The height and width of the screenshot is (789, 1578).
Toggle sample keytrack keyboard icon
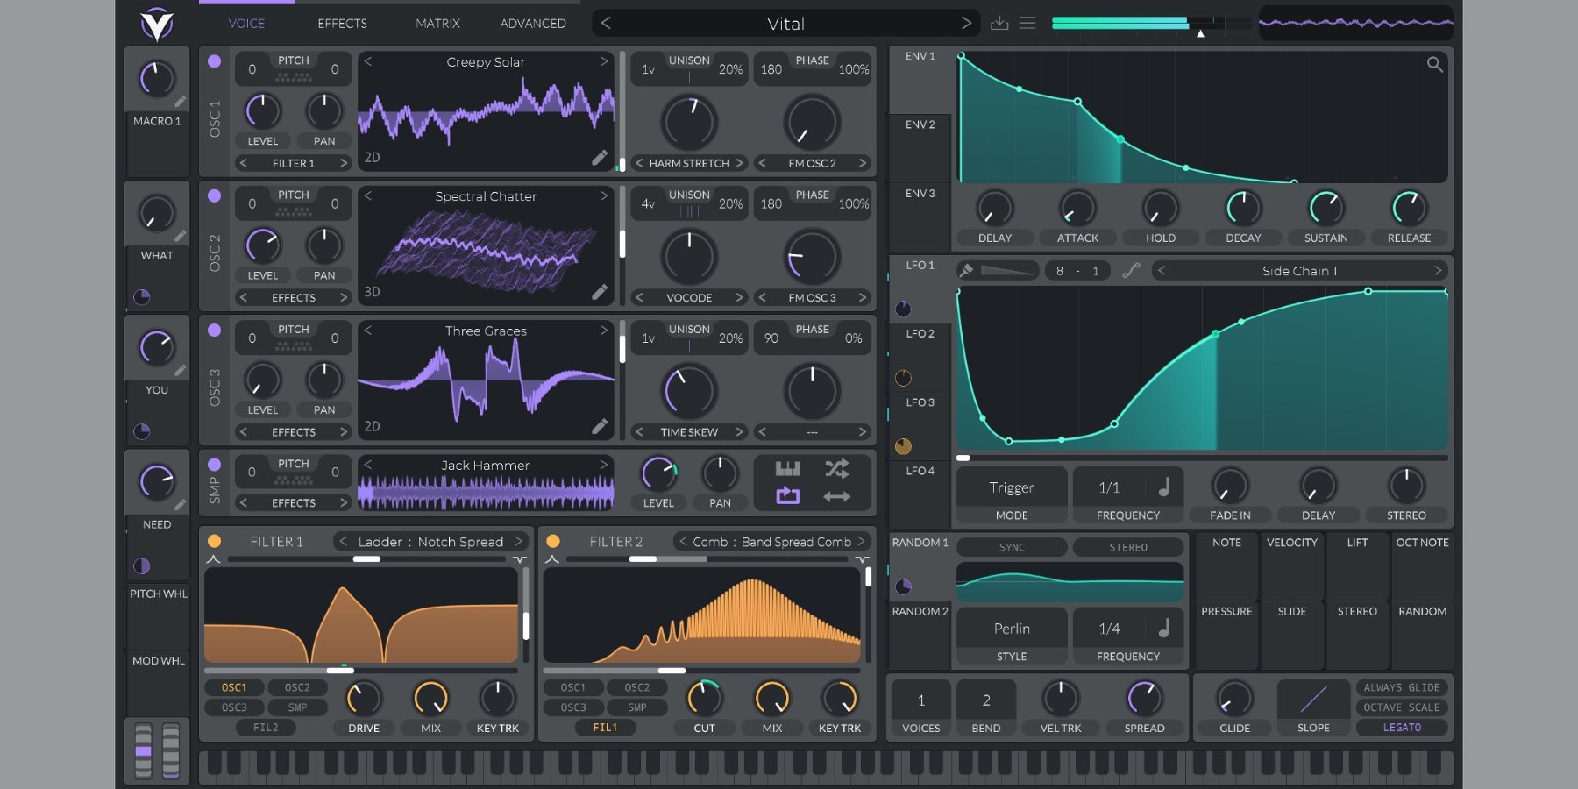point(787,469)
